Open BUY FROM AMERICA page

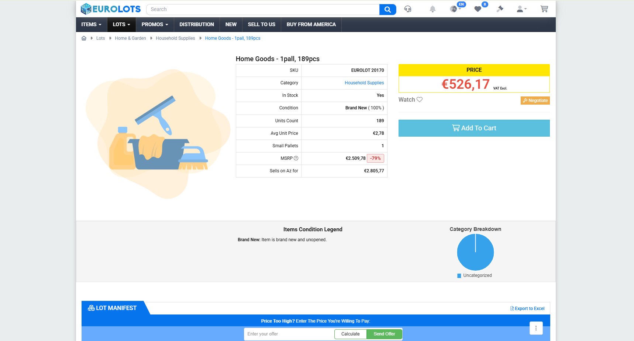(311, 25)
